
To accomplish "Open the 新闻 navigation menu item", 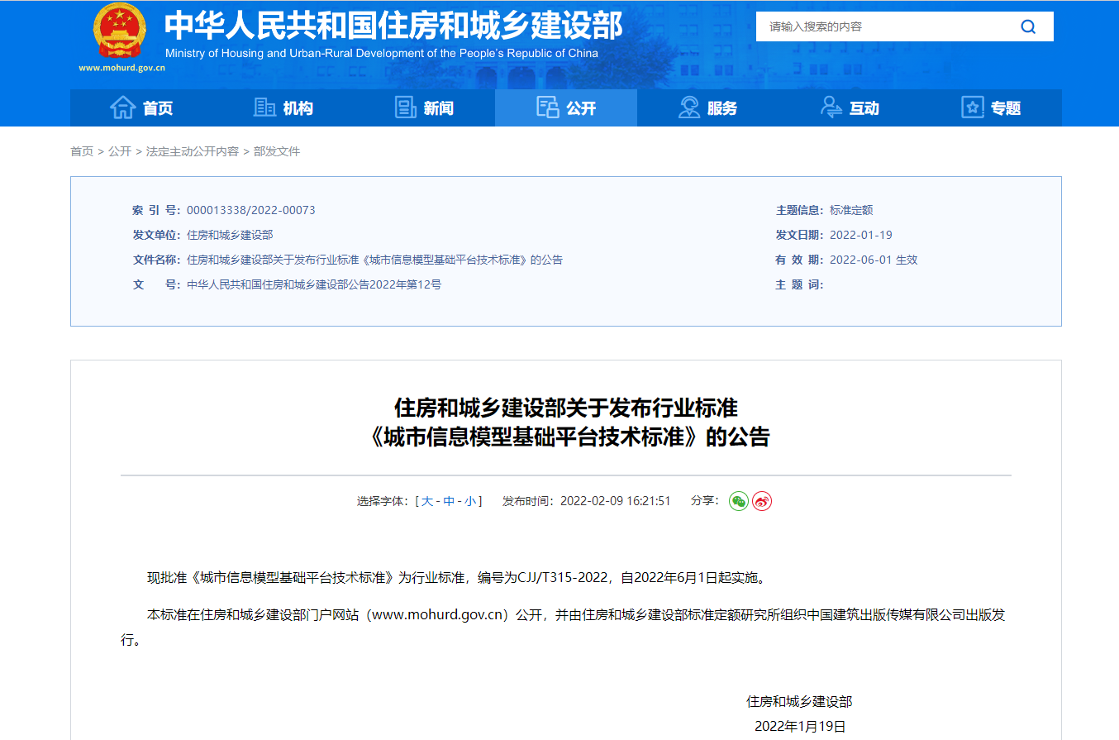I will tap(438, 108).
